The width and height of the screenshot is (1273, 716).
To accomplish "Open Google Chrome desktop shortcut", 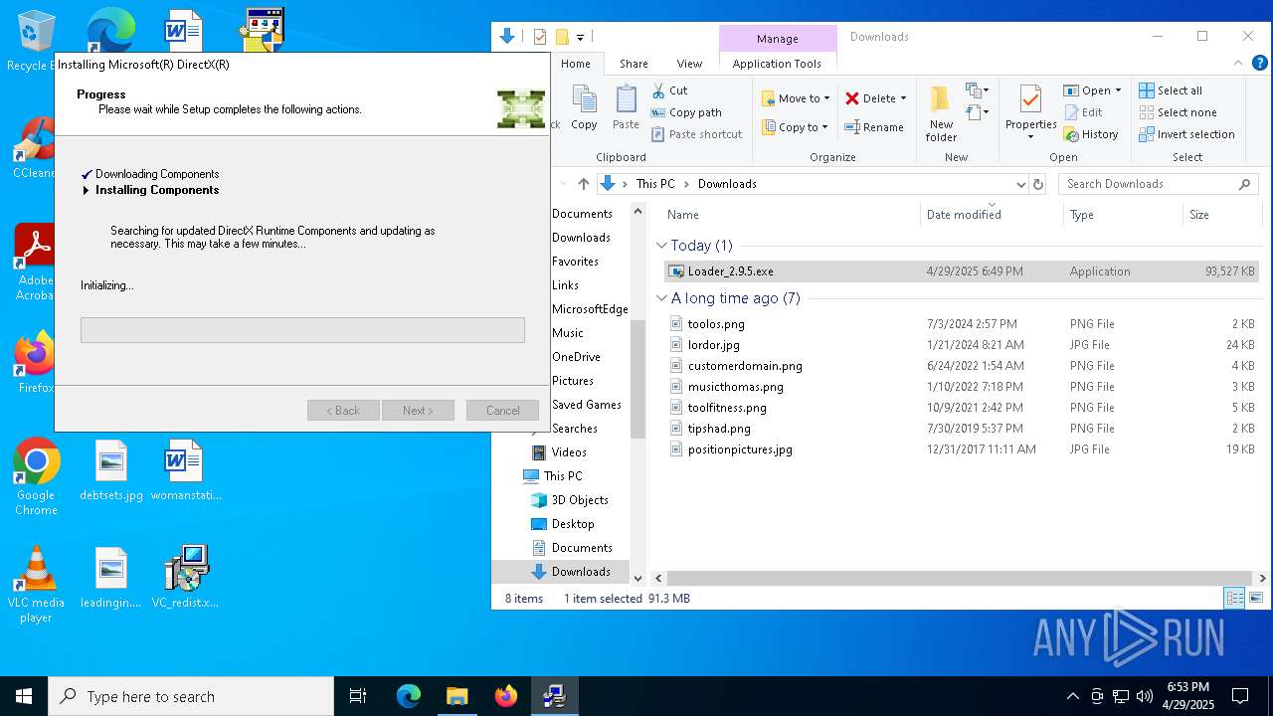I will pyautogui.click(x=36, y=477).
